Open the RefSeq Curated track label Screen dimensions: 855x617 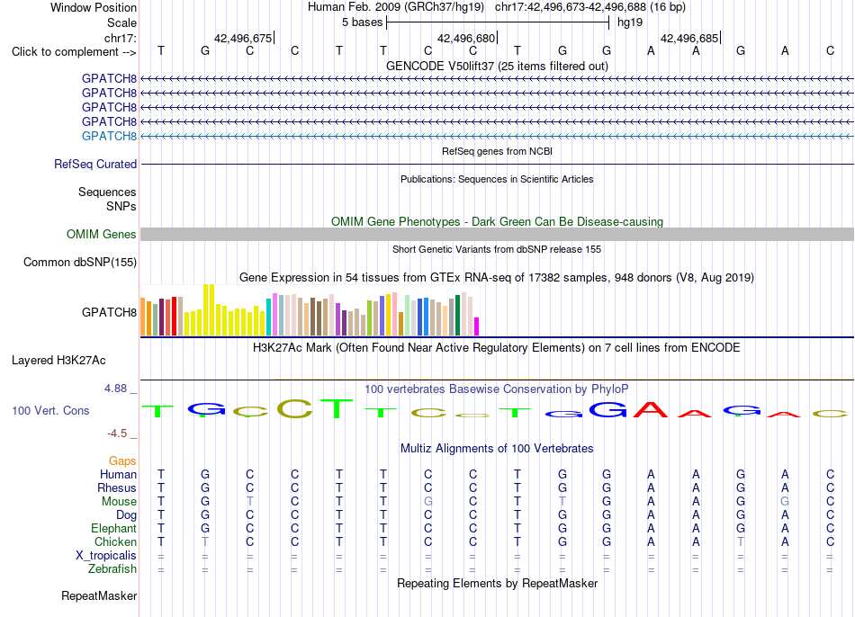pyautogui.click(x=94, y=164)
